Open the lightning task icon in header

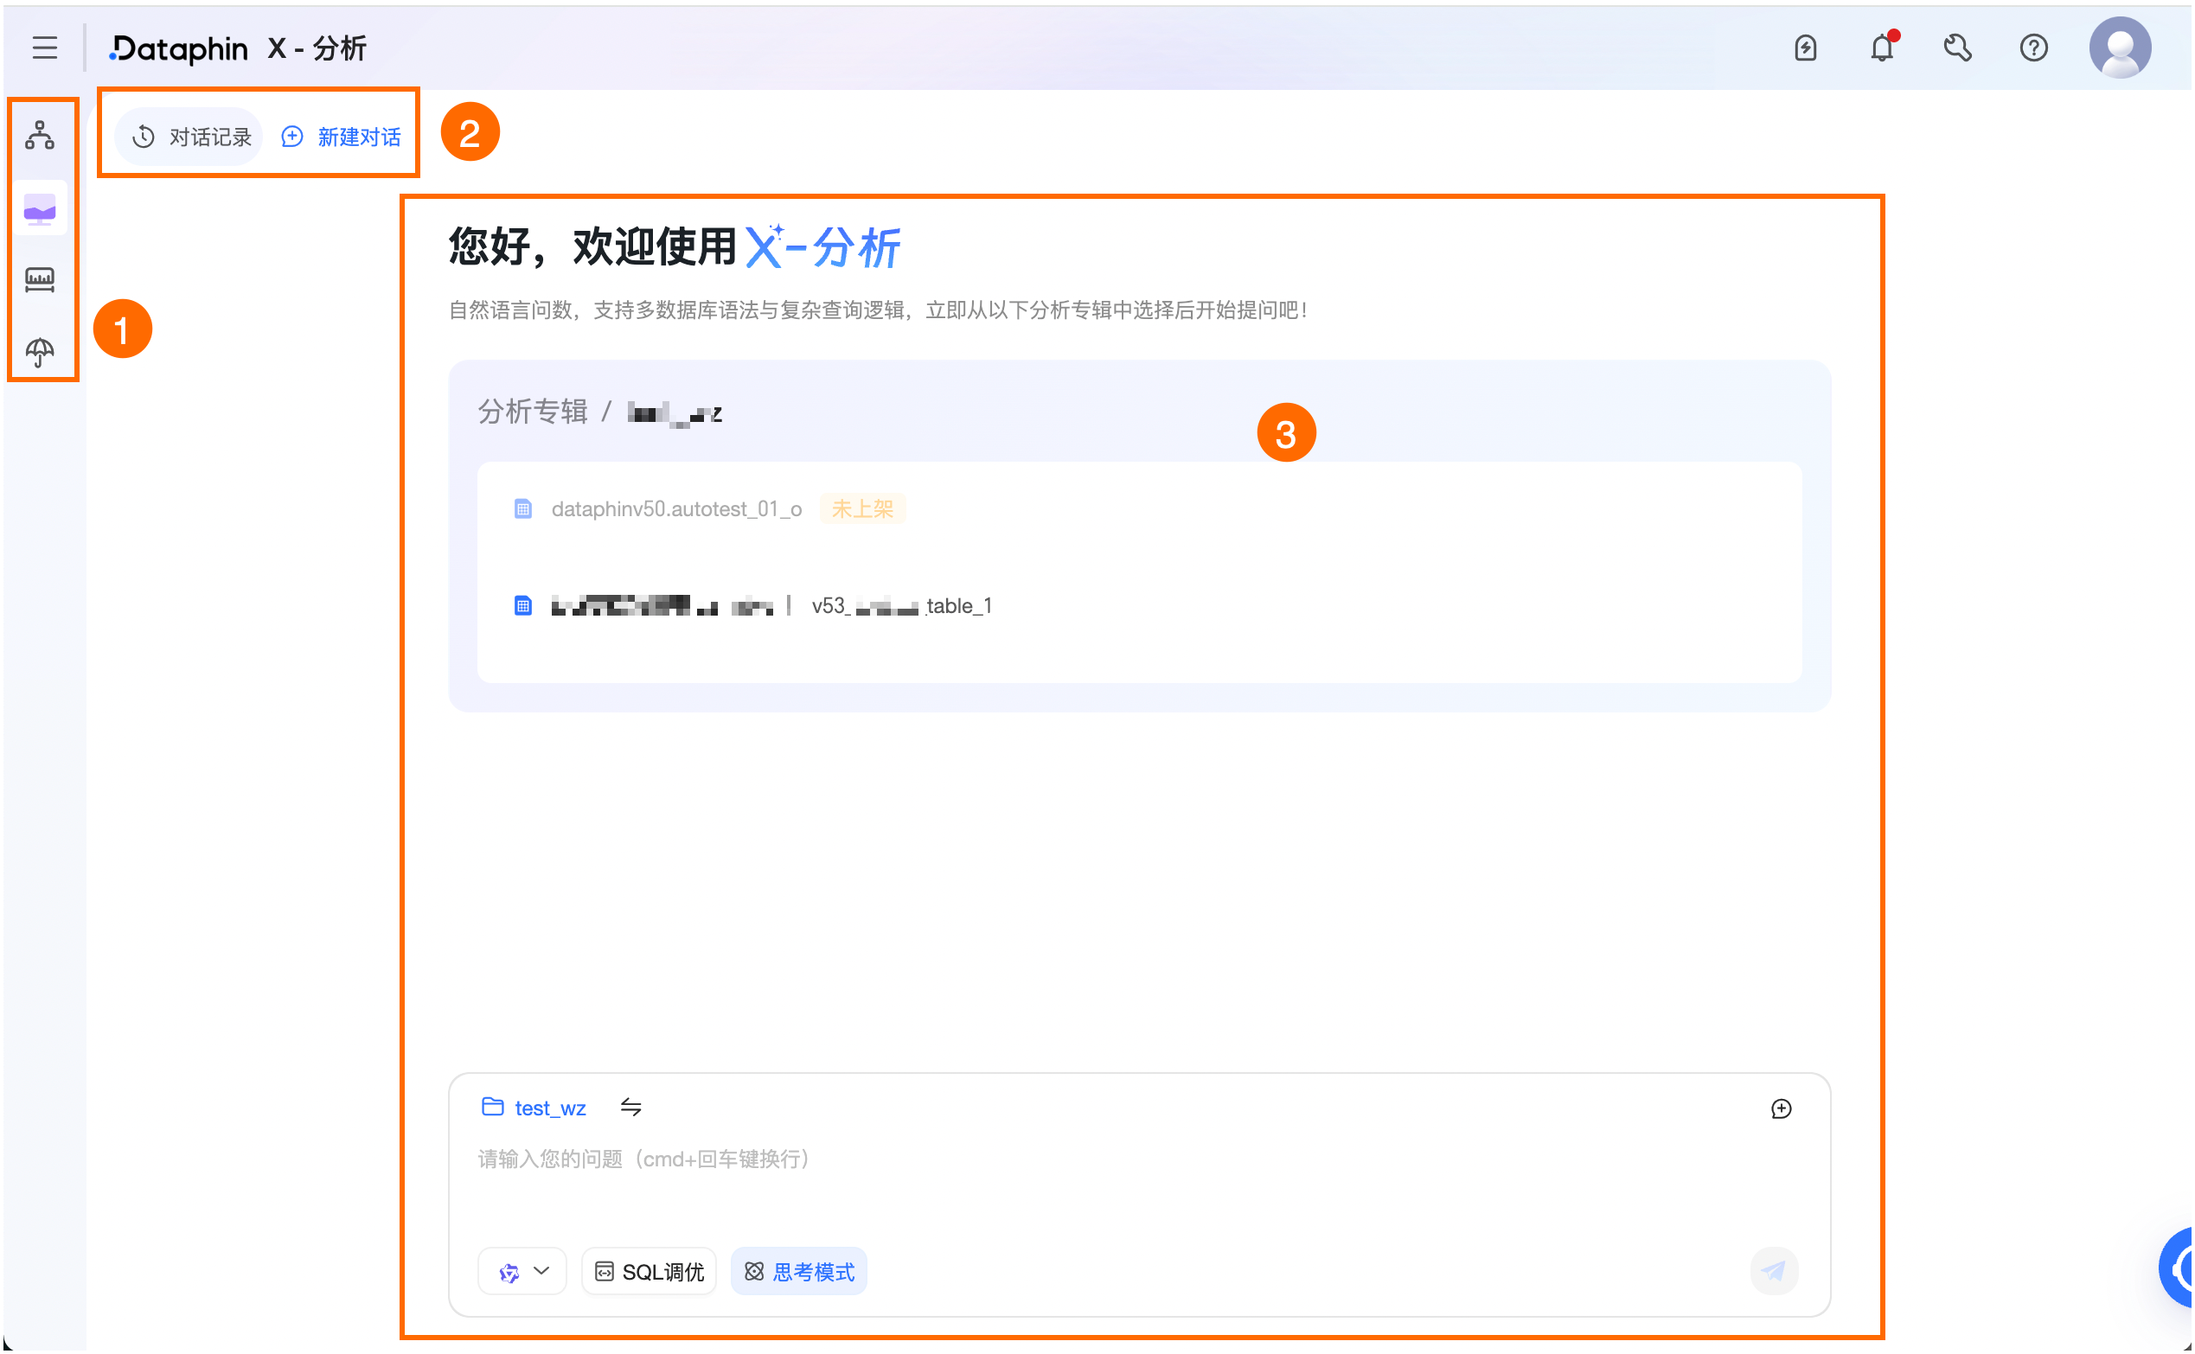tap(1806, 48)
